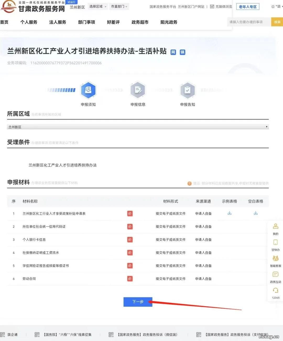Image resolution: width=283 pixels, height=341 pixels.
Task: Click the 申报告知 step icon
Action: pos(188,90)
